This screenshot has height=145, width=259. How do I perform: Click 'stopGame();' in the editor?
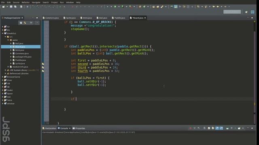[x=80, y=29]
